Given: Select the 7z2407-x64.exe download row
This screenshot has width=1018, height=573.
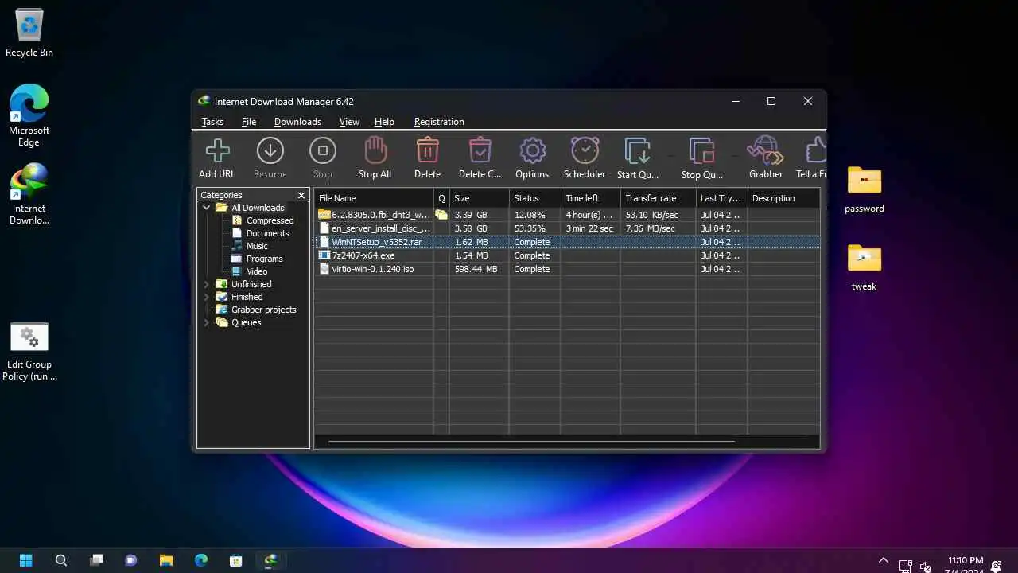Looking at the screenshot, I should (x=567, y=255).
